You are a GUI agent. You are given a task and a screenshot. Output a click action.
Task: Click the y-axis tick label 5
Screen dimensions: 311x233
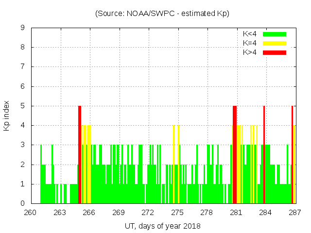(x=22, y=106)
